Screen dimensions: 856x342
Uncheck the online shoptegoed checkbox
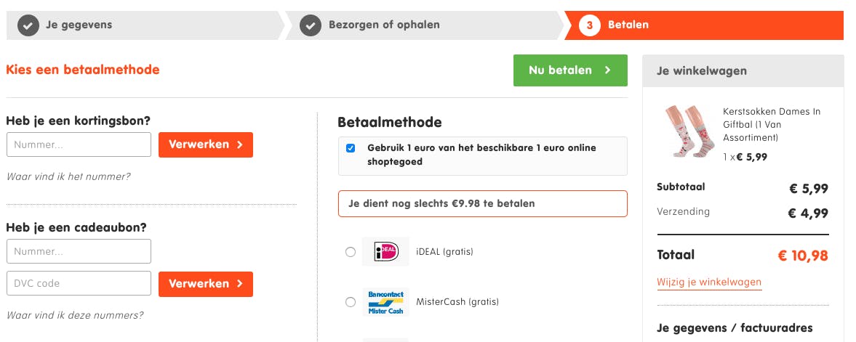coord(351,148)
